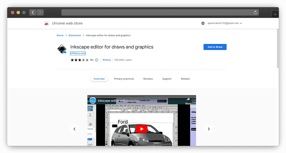286x153 pixels.
Task: Click the rating count number beside the stars
Action: (92, 60)
